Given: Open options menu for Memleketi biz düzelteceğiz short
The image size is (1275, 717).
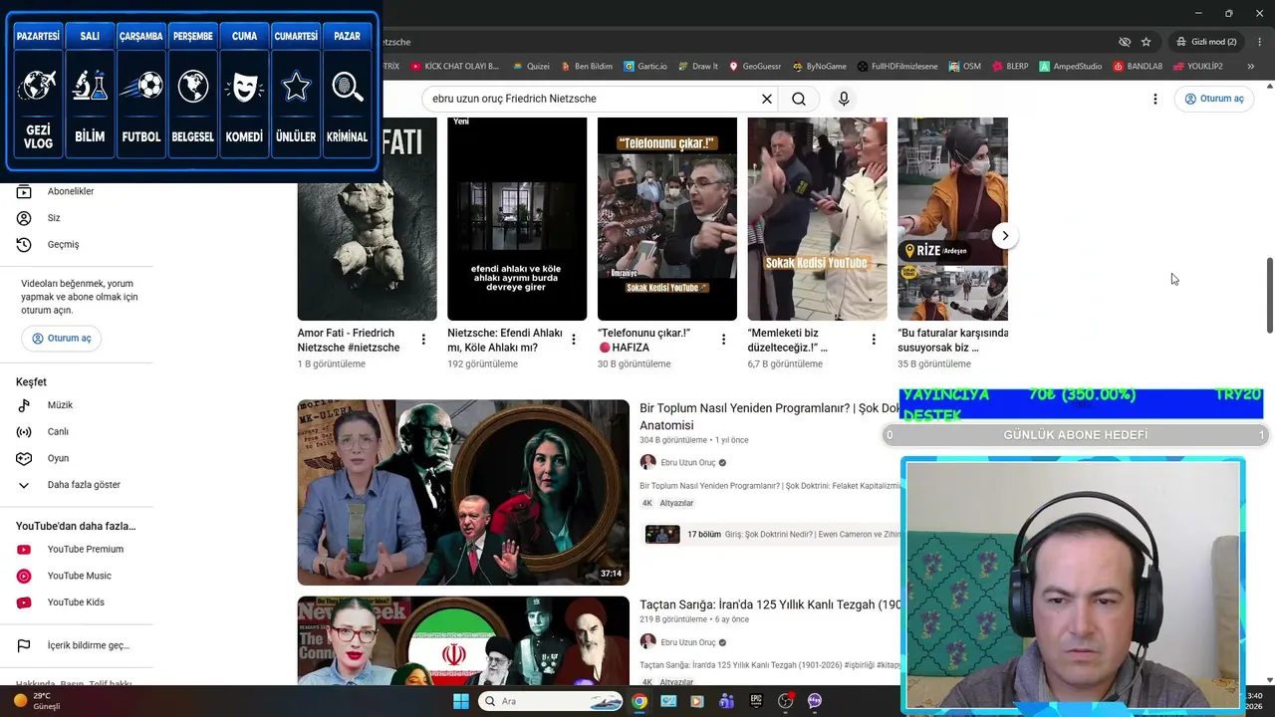Looking at the screenshot, I should 874,340.
